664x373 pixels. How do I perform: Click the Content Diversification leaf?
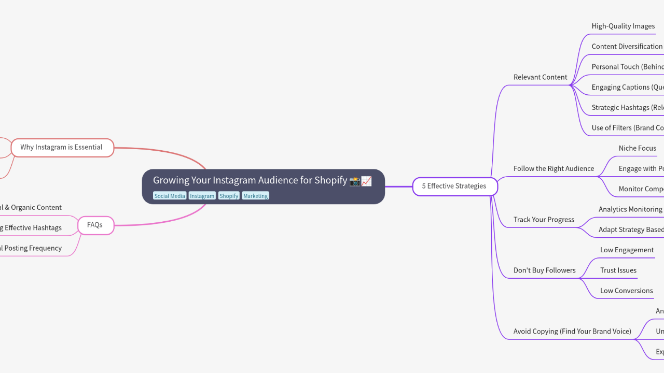click(x=627, y=46)
